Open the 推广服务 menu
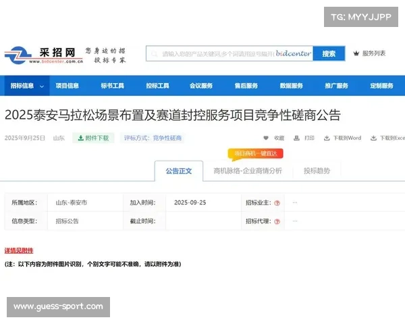Image resolution: width=405 pixels, height=324 pixels. 337,86
